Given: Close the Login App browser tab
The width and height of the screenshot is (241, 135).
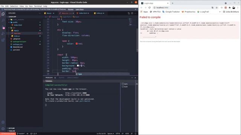Looking at the screenshot, I should point(168,3).
